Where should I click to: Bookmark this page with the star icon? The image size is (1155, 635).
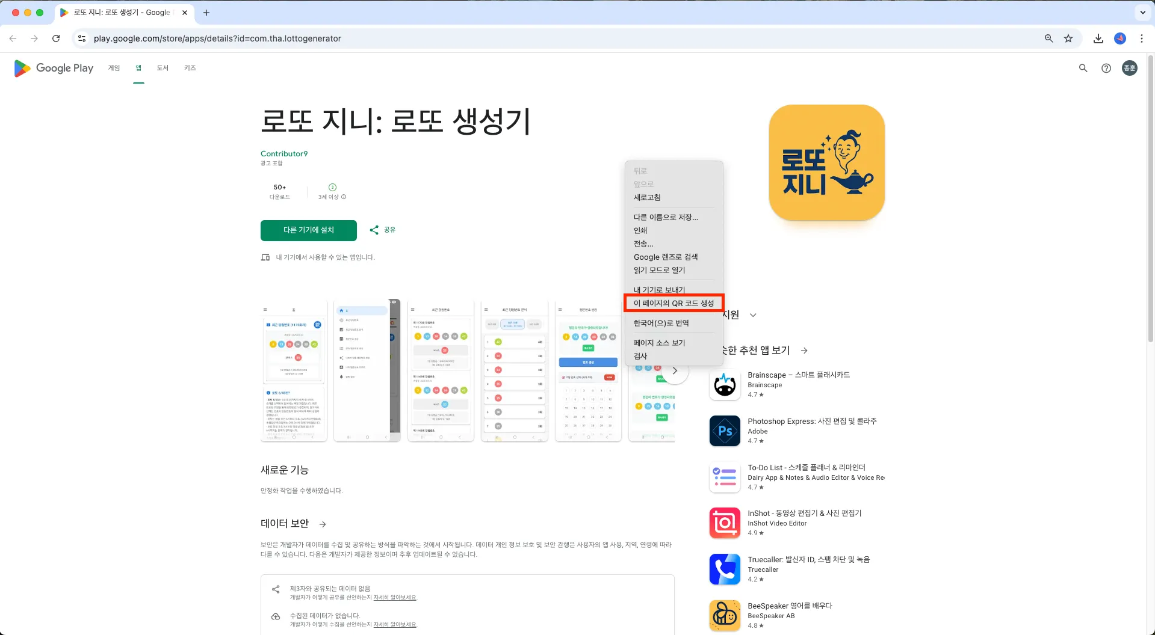click(x=1068, y=38)
